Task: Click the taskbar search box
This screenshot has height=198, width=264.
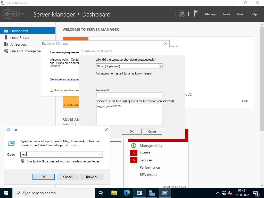Action: tap(54, 193)
